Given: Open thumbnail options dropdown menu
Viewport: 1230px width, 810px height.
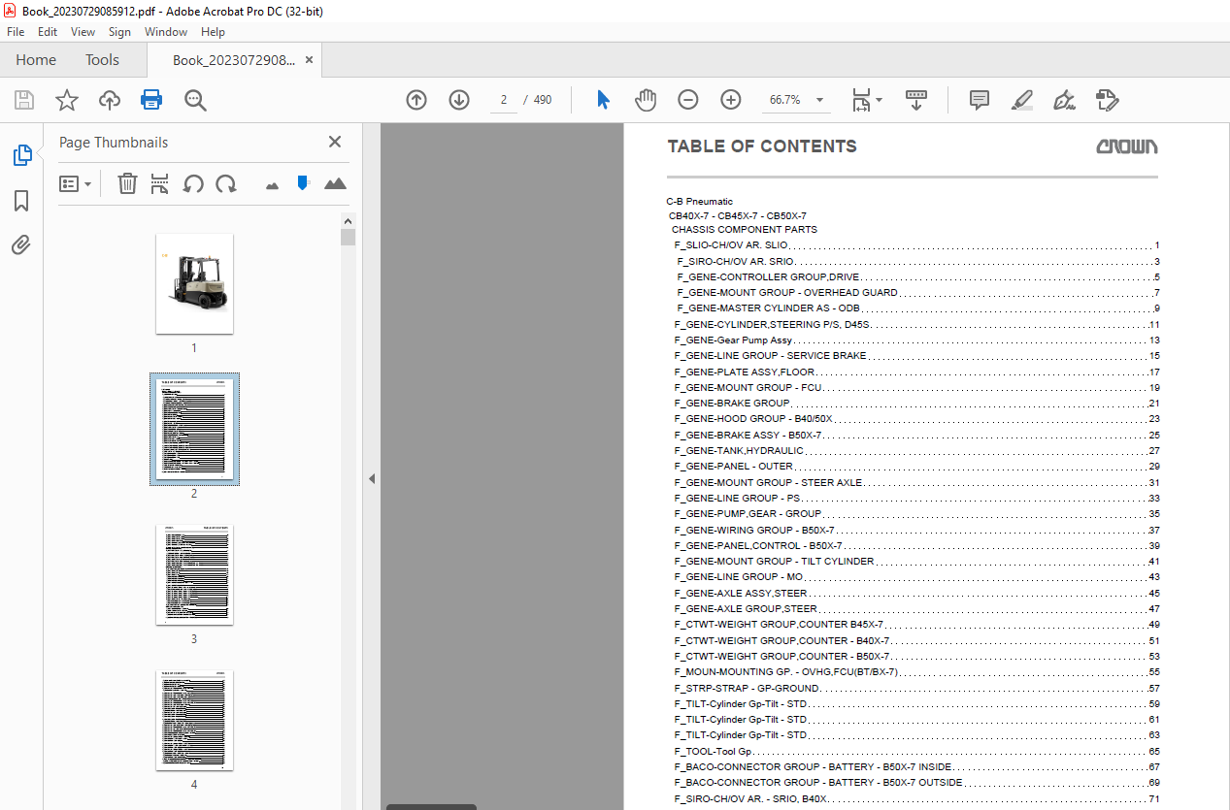Looking at the screenshot, I should pyautogui.click(x=75, y=183).
